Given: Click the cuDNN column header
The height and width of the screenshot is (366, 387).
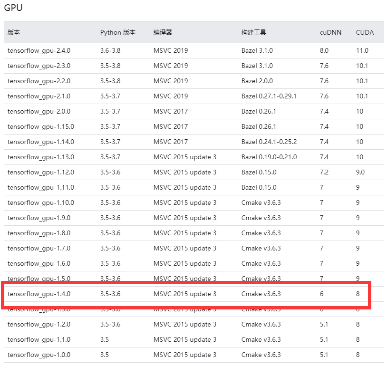Looking at the screenshot, I should click(x=330, y=33).
